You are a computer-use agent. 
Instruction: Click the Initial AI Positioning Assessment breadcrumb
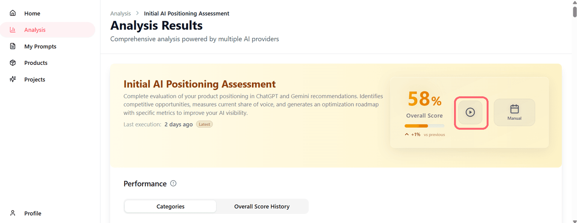tap(186, 14)
